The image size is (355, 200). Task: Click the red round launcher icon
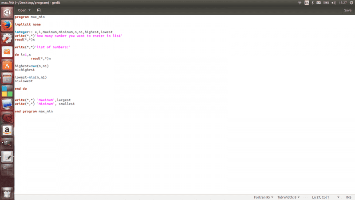pos(7,117)
